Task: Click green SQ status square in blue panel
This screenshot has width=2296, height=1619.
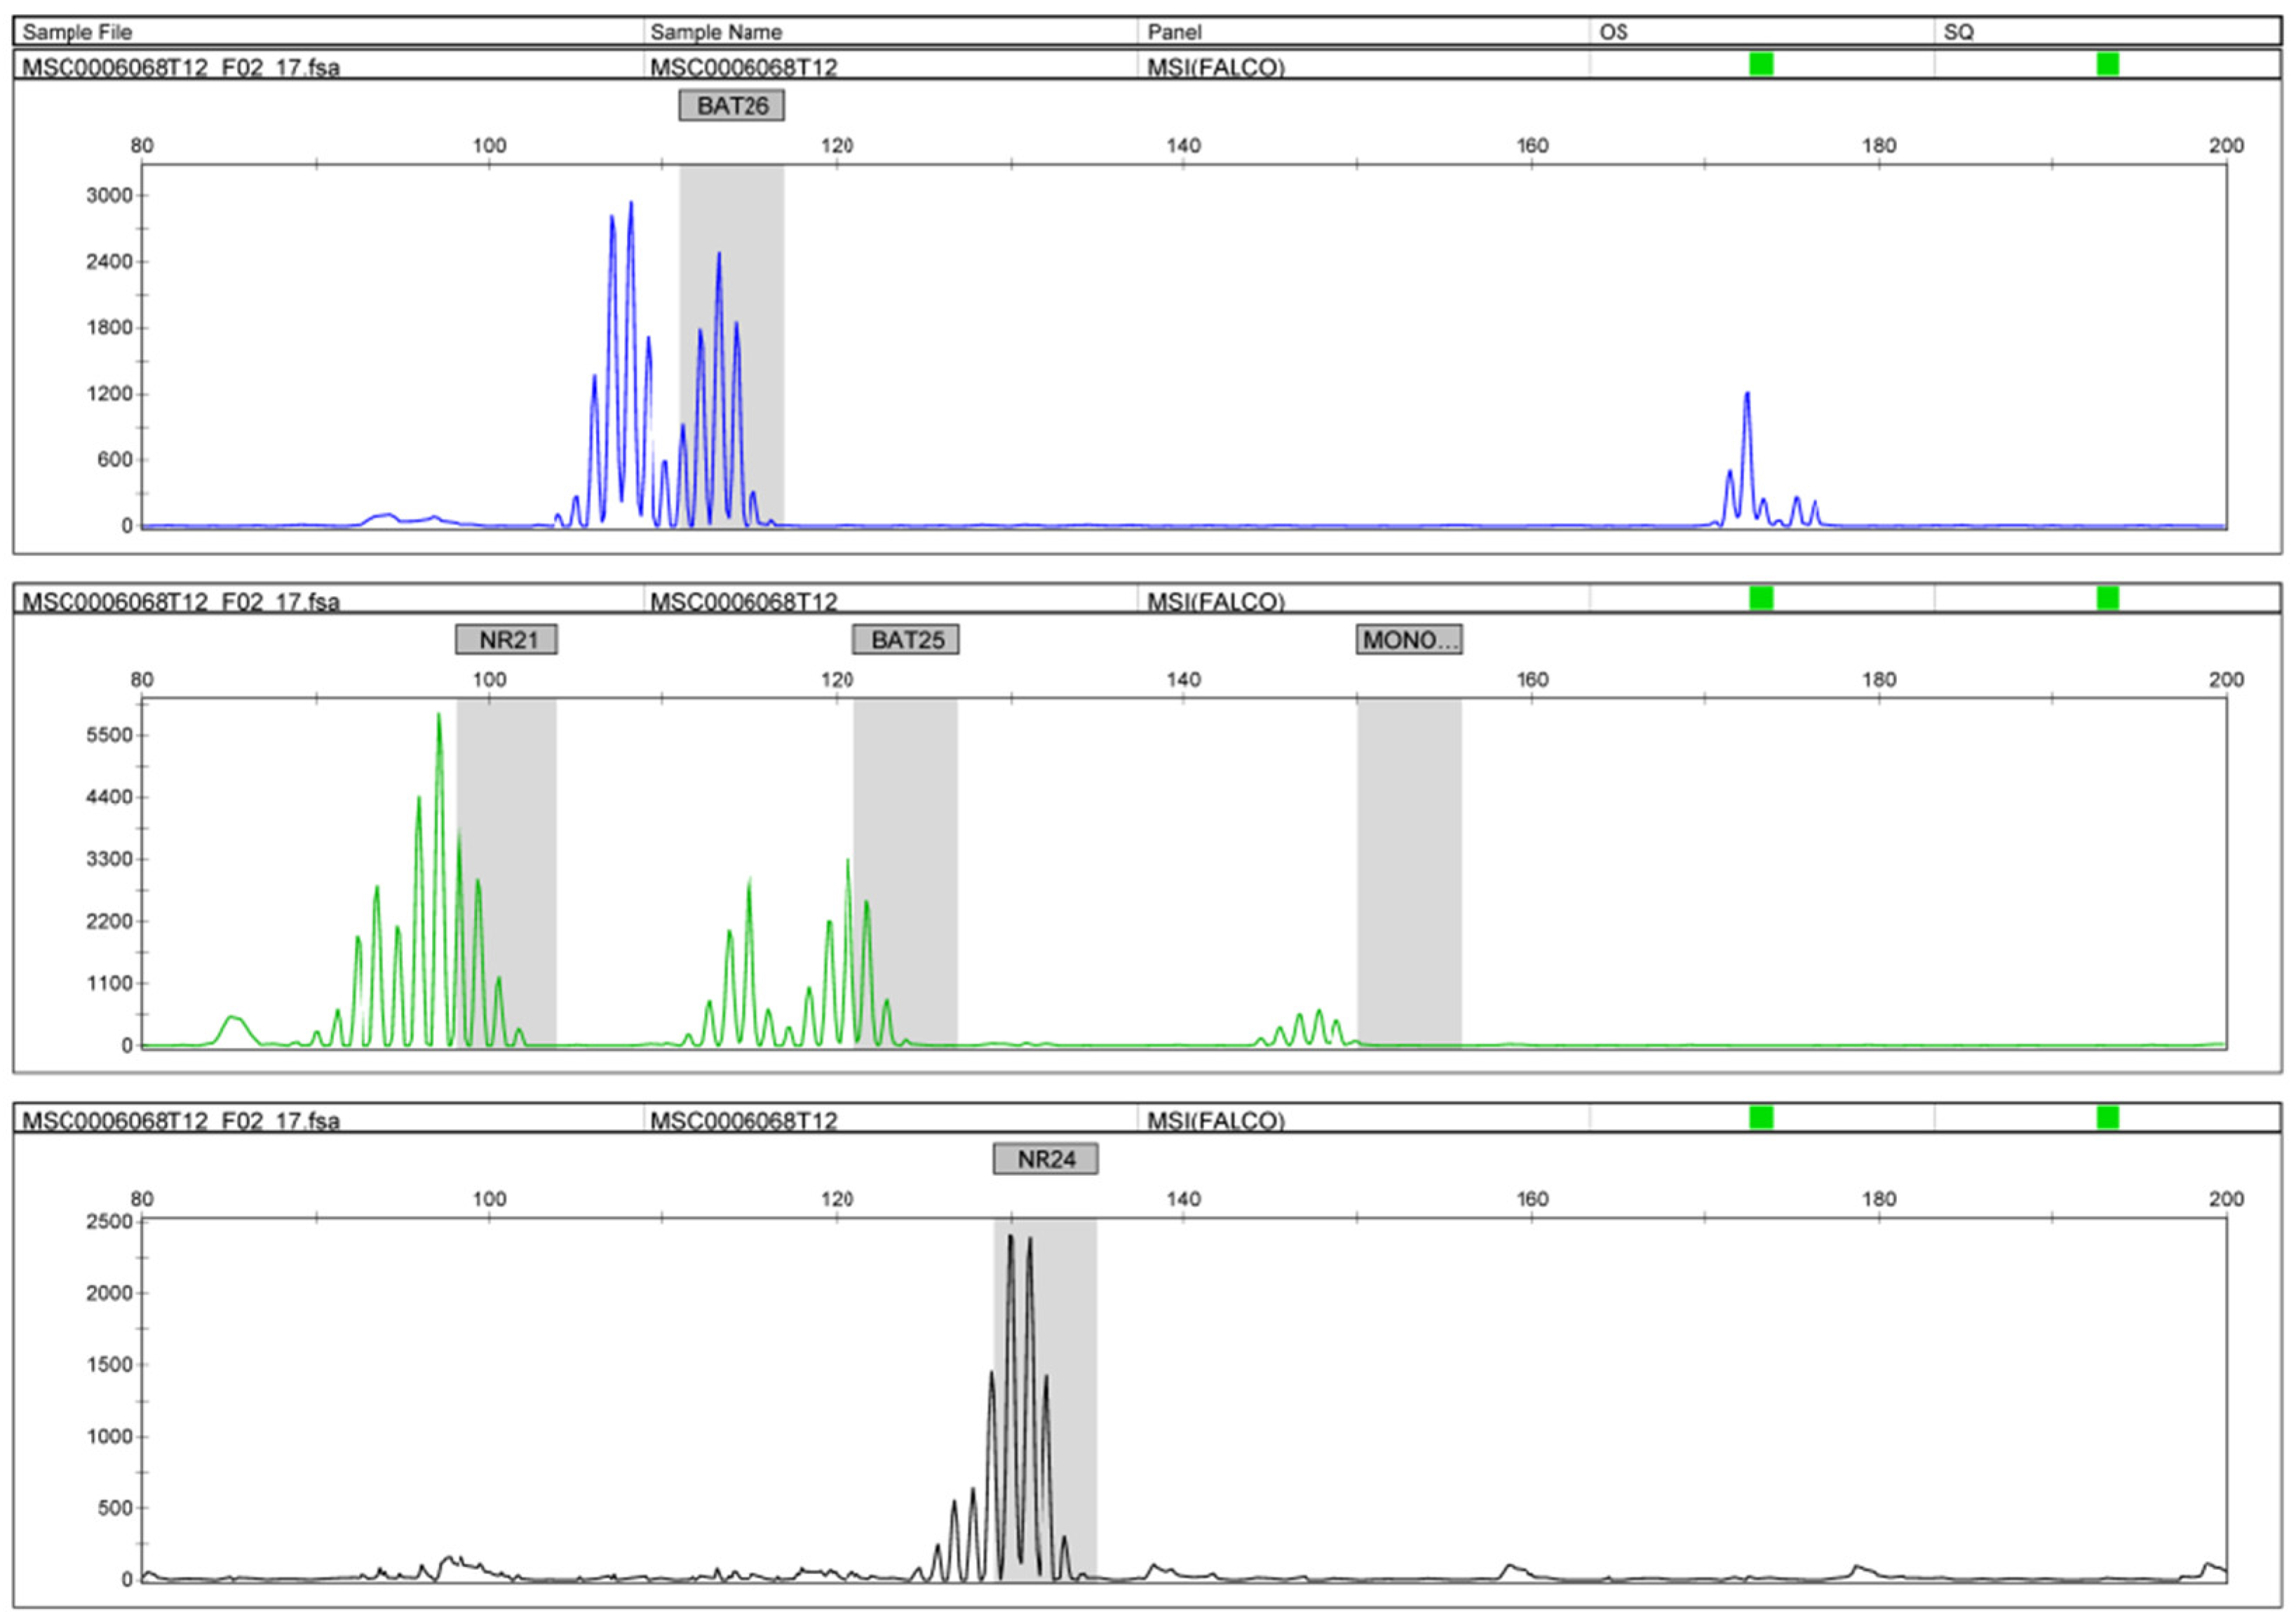Action: click(x=2107, y=64)
